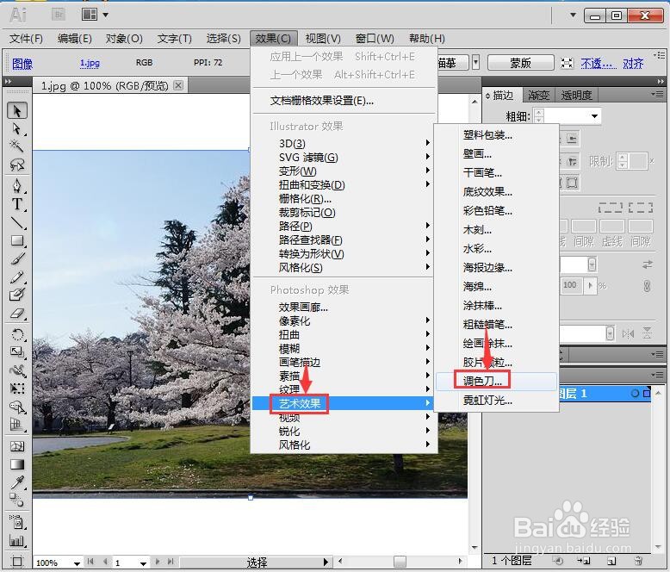This screenshot has height=572, width=670.
Task: Open the status bar 选择 display options arrow
Action: (x=326, y=562)
